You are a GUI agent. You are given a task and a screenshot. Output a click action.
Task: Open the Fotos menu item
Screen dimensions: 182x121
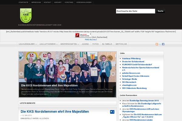click(96, 44)
